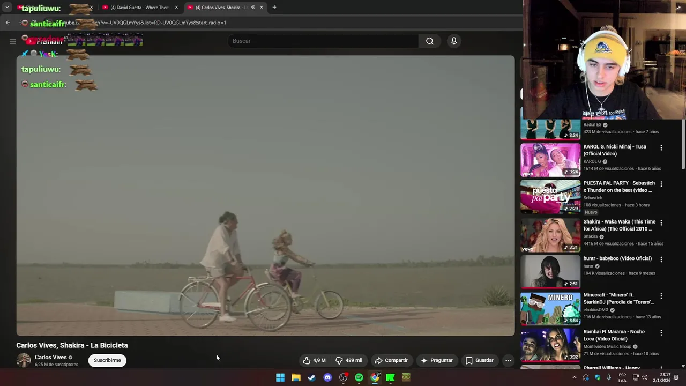
Task: Open File Explorer from taskbar
Action: [x=296, y=377]
